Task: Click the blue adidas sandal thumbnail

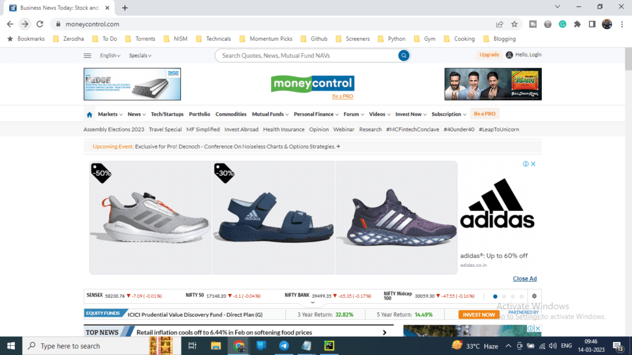Action: tap(273, 218)
